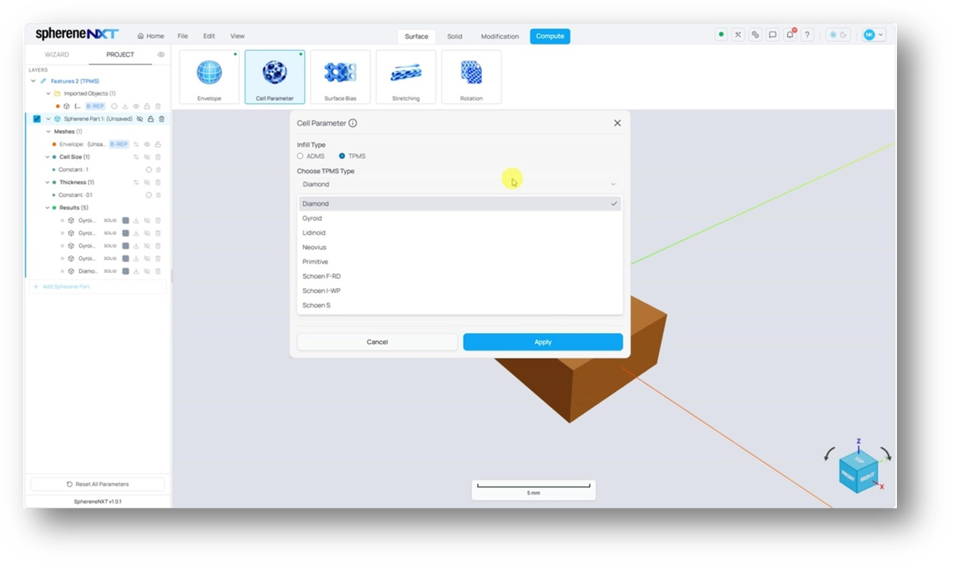Go to Home
Viewport: 953px width, 565px height.
coord(151,36)
